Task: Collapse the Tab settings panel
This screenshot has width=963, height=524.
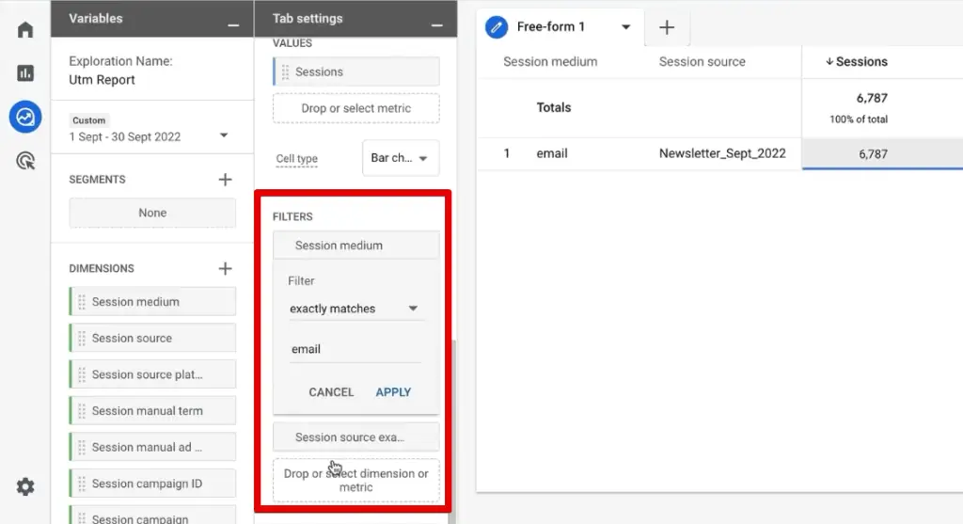Action: (x=436, y=20)
